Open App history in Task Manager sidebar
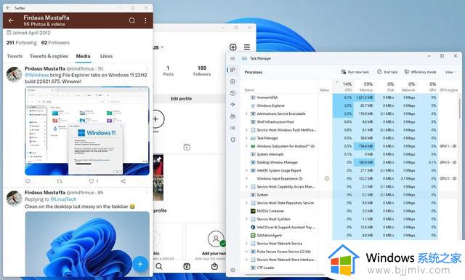Screen dimensions: 465x280 pos(232,93)
